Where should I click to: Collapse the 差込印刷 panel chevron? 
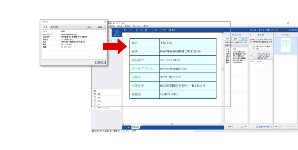(x=251, y=35)
